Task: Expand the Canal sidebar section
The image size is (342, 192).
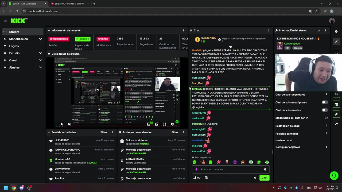Action: 23,60
